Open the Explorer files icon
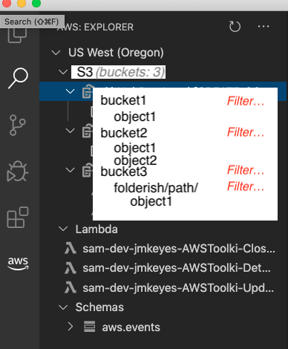The height and width of the screenshot is (349, 288). point(17,36)
